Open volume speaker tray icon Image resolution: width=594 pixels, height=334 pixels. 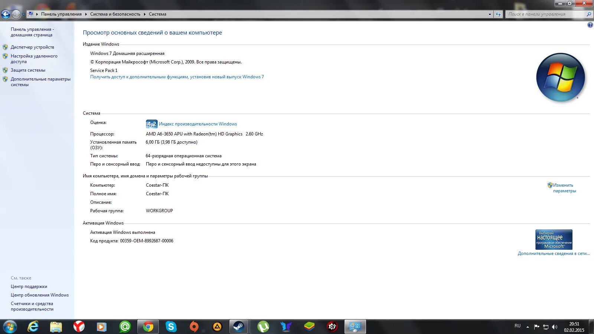555,327
